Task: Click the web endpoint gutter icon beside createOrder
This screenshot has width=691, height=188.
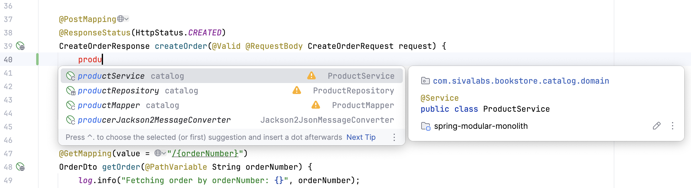Action: [20, 46]
